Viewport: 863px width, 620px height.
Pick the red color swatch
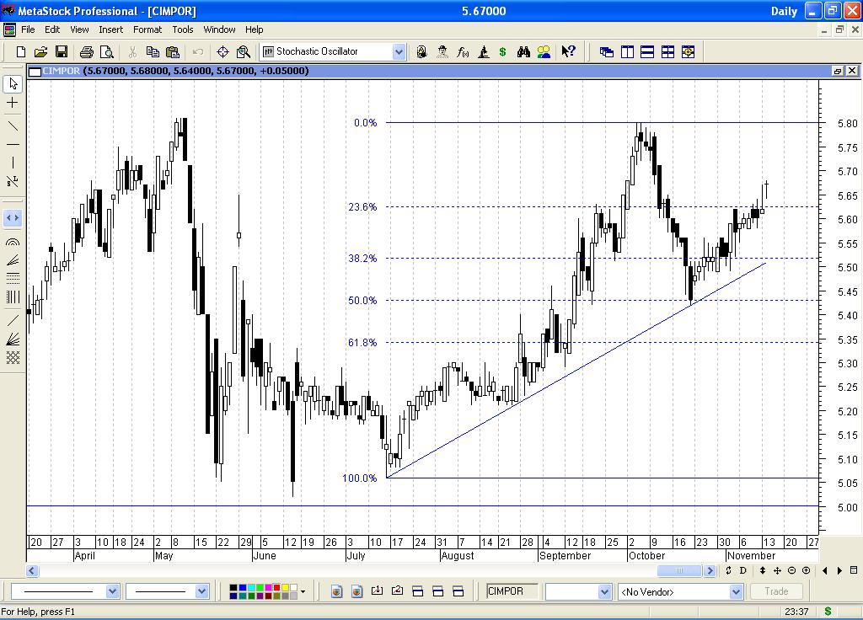[x=276, y=588]
